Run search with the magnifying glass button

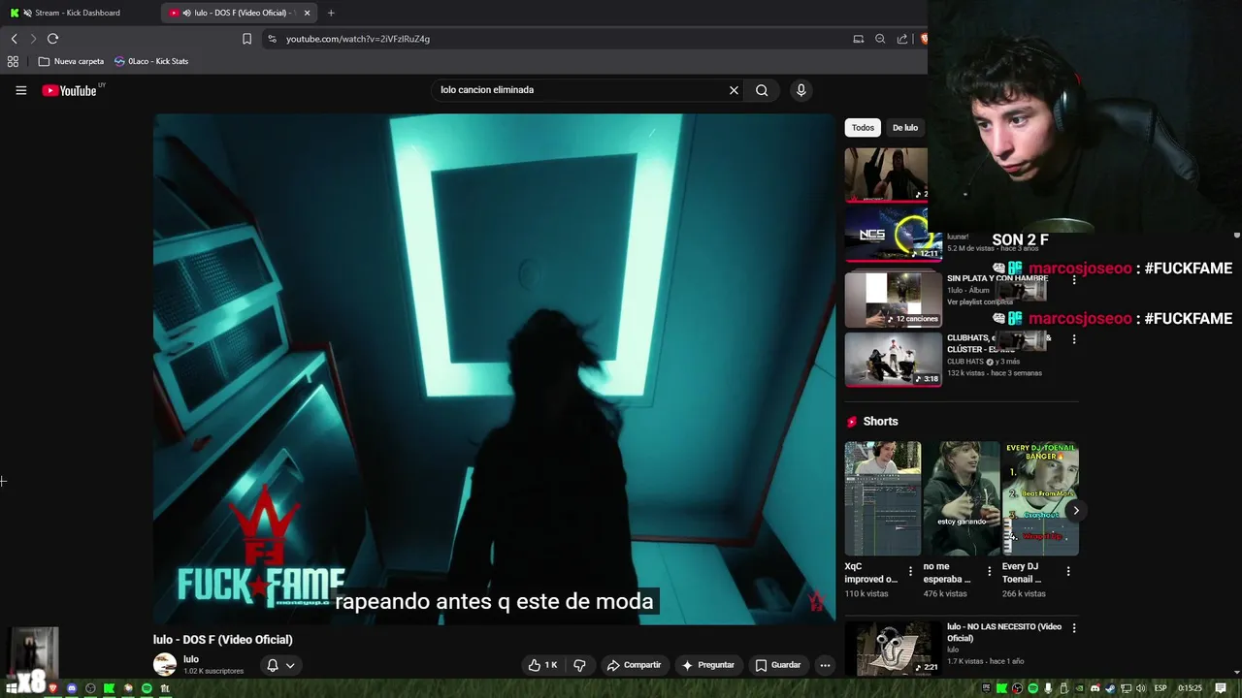tap(762, 90)
